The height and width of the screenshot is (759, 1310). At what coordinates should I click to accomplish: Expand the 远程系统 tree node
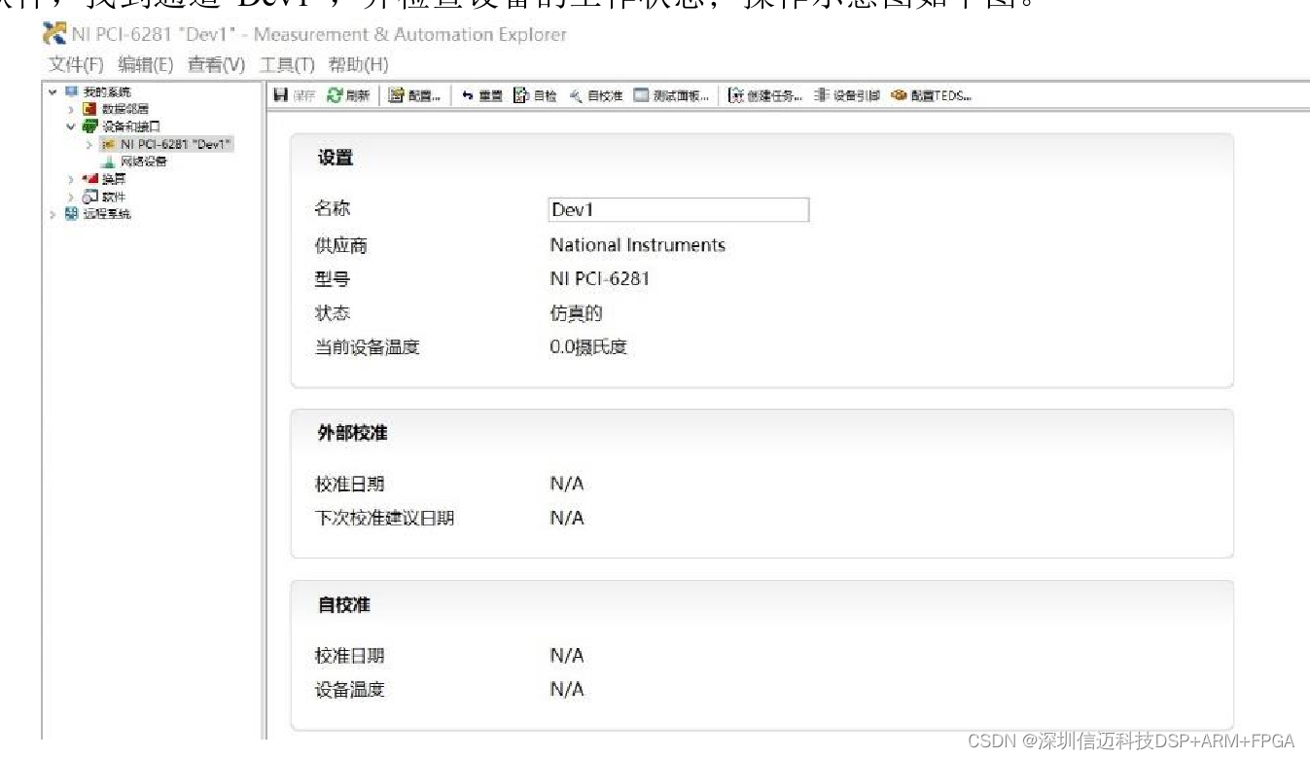tap(53, 214)
